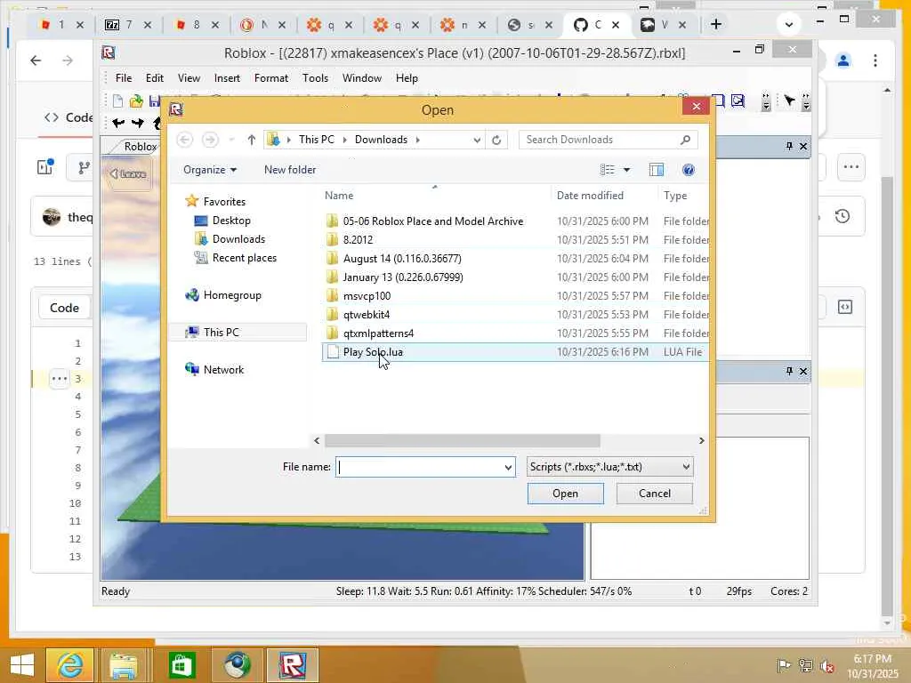Go up one folder level in Open dialog

click(x=252, y=140)
